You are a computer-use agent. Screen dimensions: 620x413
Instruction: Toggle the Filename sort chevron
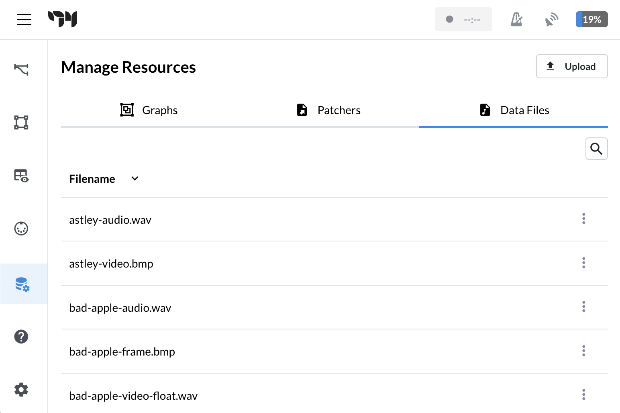point(135,178)
